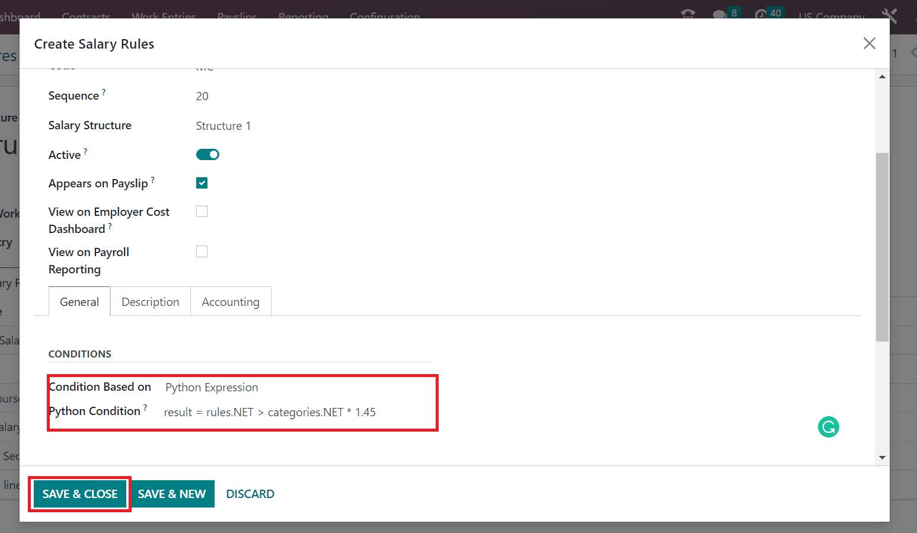Screen dimensions: 917x533
Task: Check View on Payroll Reporting box
Action: [x=202, y=251]
